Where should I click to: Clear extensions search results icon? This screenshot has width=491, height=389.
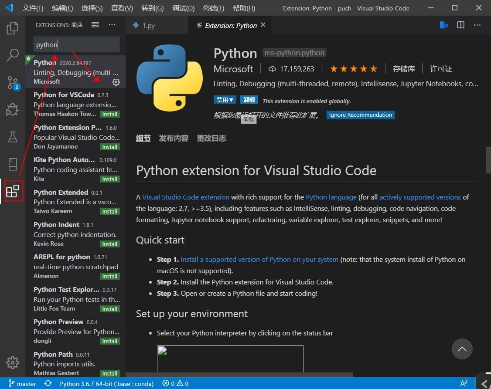pos(95,25)
